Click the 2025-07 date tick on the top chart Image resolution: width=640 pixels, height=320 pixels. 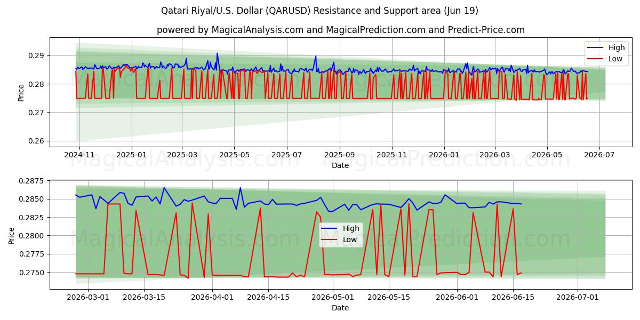[x=286, y=154]
